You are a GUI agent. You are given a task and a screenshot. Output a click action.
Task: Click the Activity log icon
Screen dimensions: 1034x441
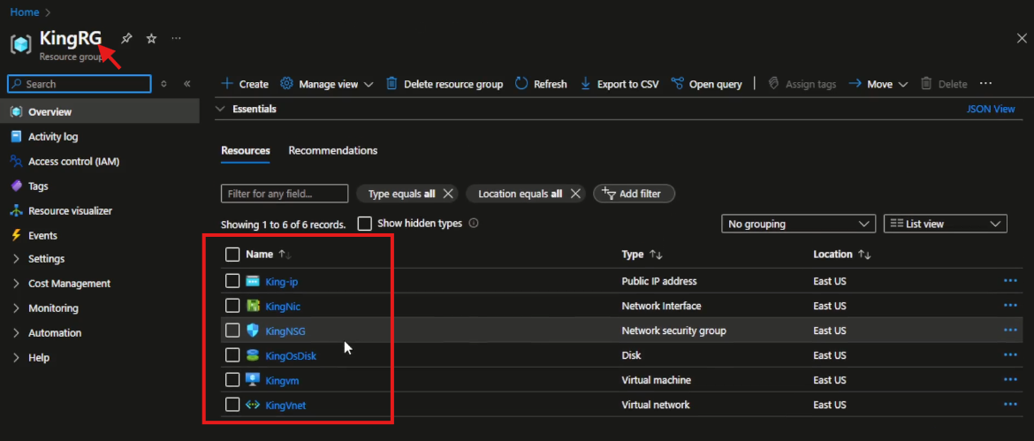17,136
